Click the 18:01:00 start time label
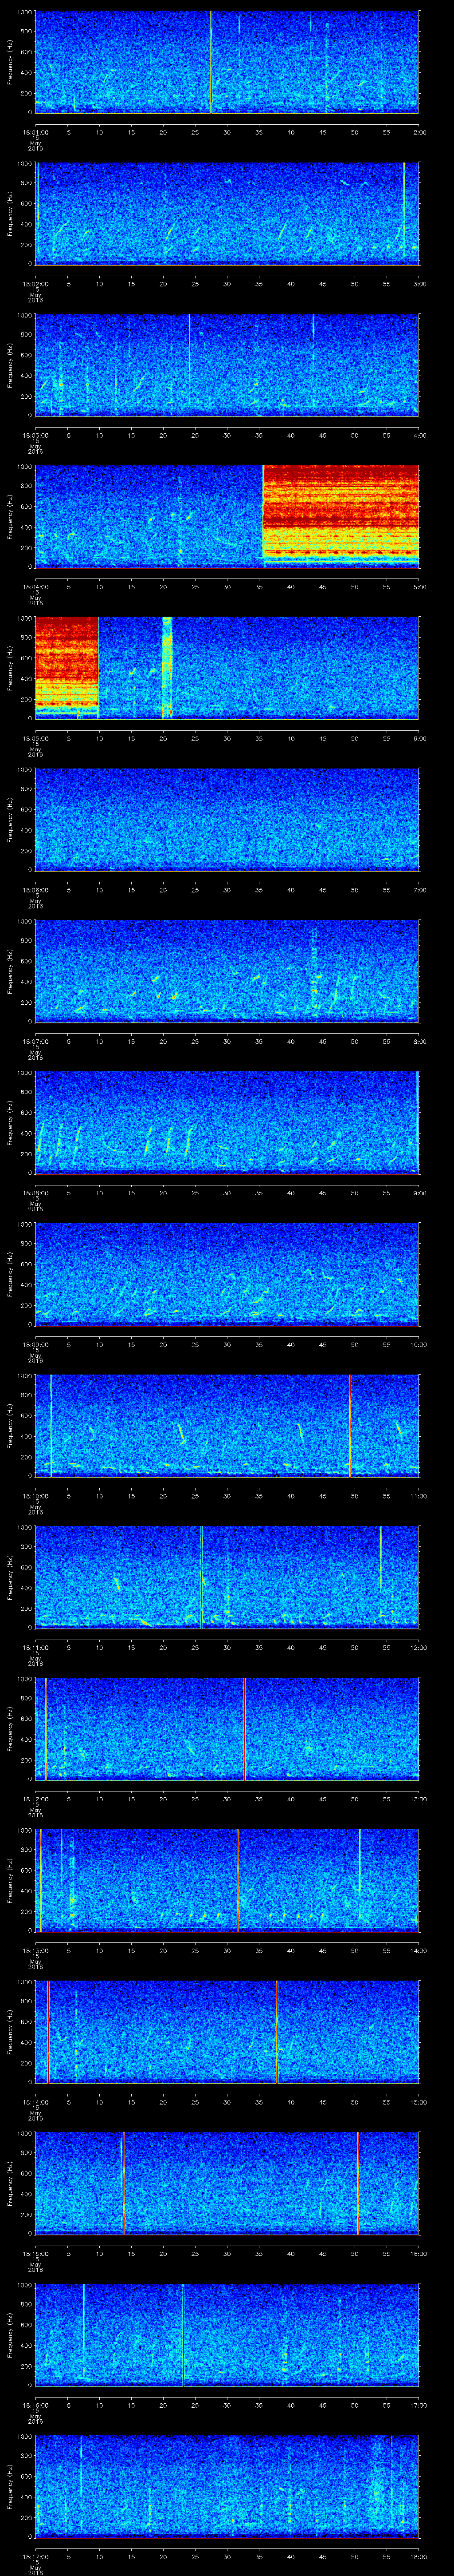Screen dimensions: 454x2576 [x=35, y=132]
